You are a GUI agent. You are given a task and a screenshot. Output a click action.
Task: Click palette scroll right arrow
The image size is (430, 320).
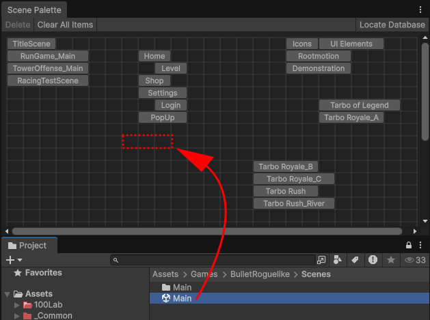pyautogui.click(x=415, y=231)
